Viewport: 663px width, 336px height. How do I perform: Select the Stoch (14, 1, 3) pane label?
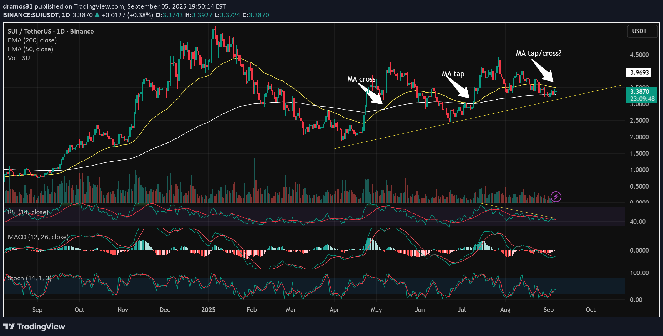pos(30,278)
